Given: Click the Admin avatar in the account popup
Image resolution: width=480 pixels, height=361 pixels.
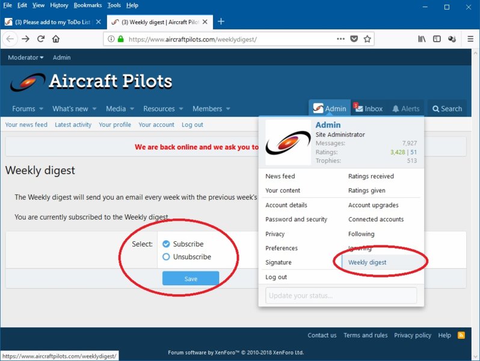Looking at the screenshot, I should (288, 143).
